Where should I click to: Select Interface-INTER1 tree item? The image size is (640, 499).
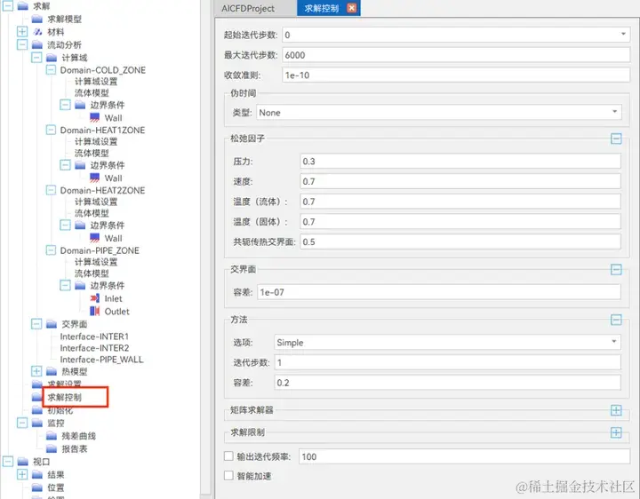pyautogui.click(x=94, y=337)
